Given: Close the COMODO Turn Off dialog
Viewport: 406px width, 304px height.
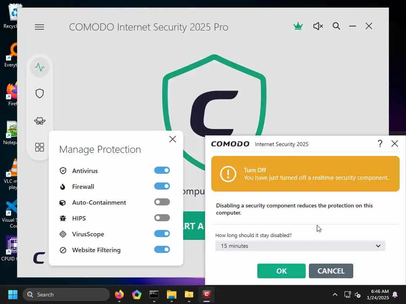Looking at the screenshot, I should click(x=395, y=143).
